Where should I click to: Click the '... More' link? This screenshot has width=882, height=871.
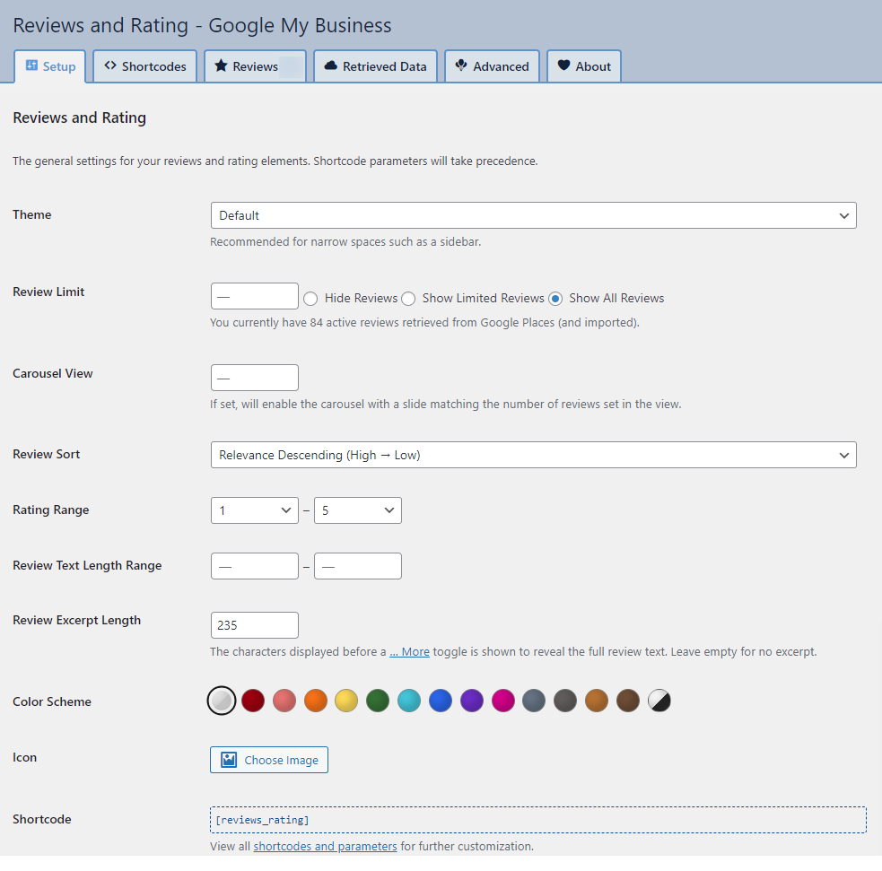tap(409, 652)
